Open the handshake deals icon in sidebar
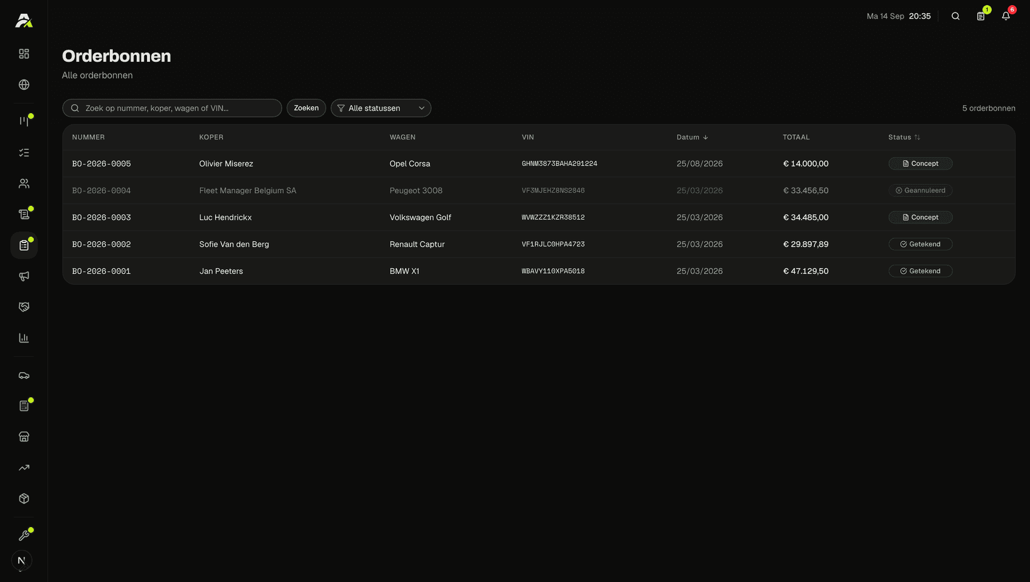Image resolution: width=1030 pixels, height=582 pixels. pos(24,307)
